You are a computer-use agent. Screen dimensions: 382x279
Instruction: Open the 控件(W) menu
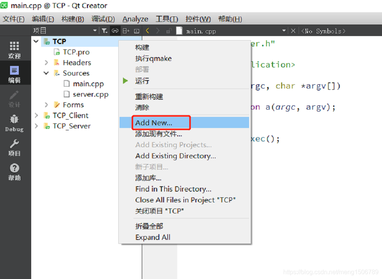[x=198, y=19]
